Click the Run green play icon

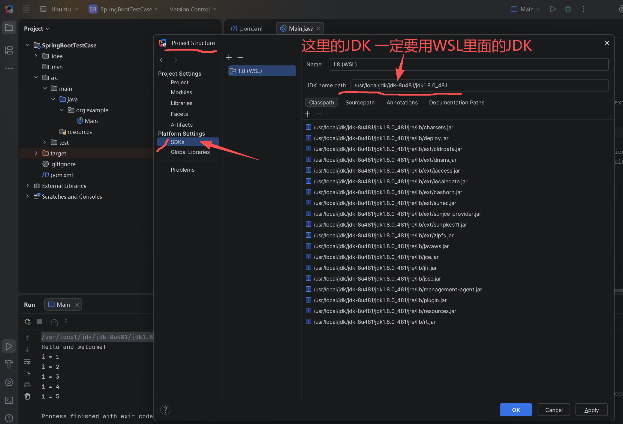[553, 9]
